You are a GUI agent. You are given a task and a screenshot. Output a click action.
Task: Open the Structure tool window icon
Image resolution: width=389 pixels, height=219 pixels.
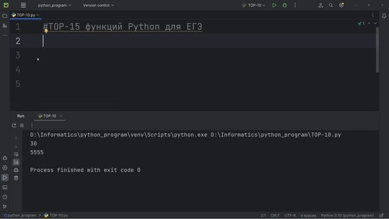coord(5,26)
